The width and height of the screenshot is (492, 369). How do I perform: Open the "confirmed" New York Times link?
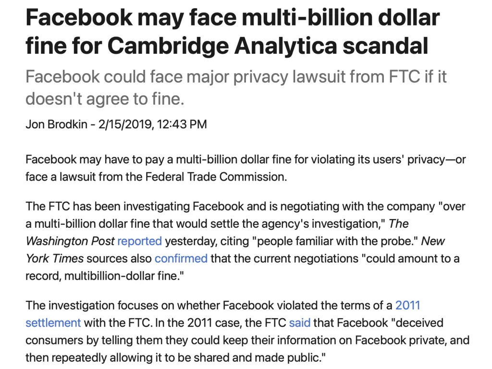(x=181, y=258)
